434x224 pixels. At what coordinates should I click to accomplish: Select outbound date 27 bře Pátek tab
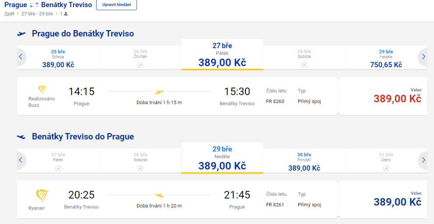click(x=222, y=55)
